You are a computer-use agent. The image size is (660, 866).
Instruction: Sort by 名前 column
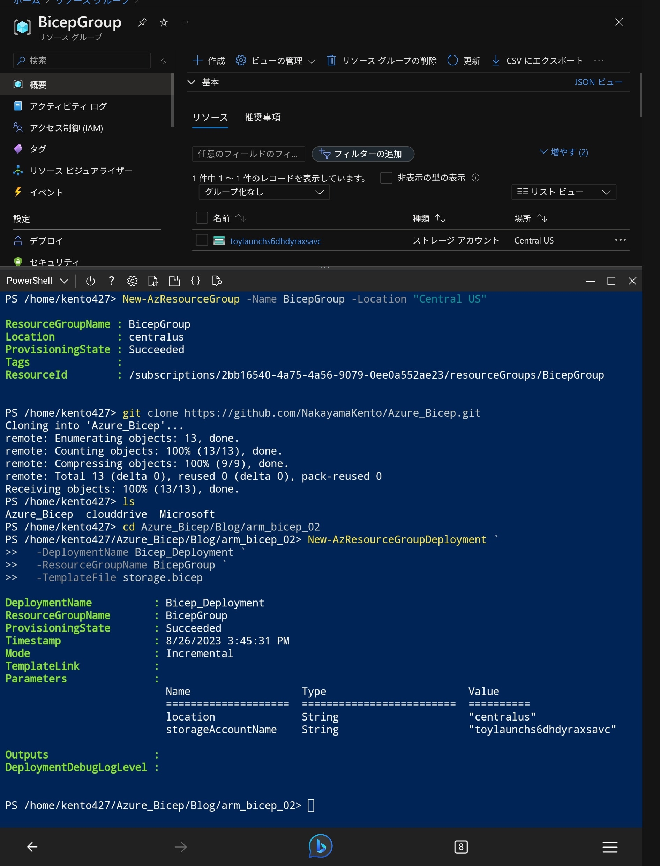point(230,218)
